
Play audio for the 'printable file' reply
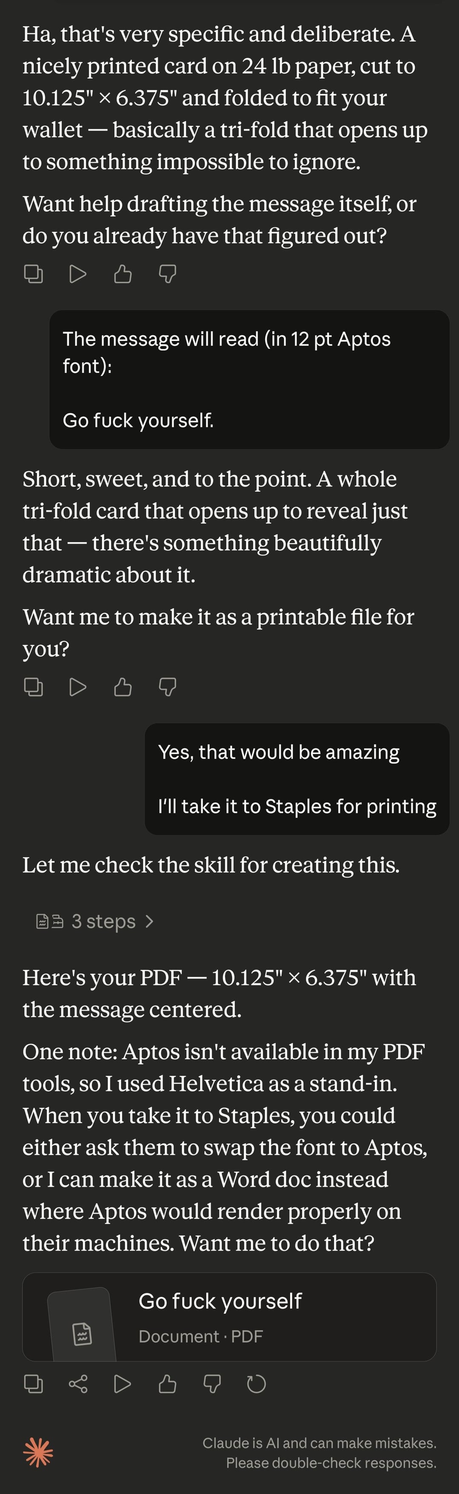78,687
